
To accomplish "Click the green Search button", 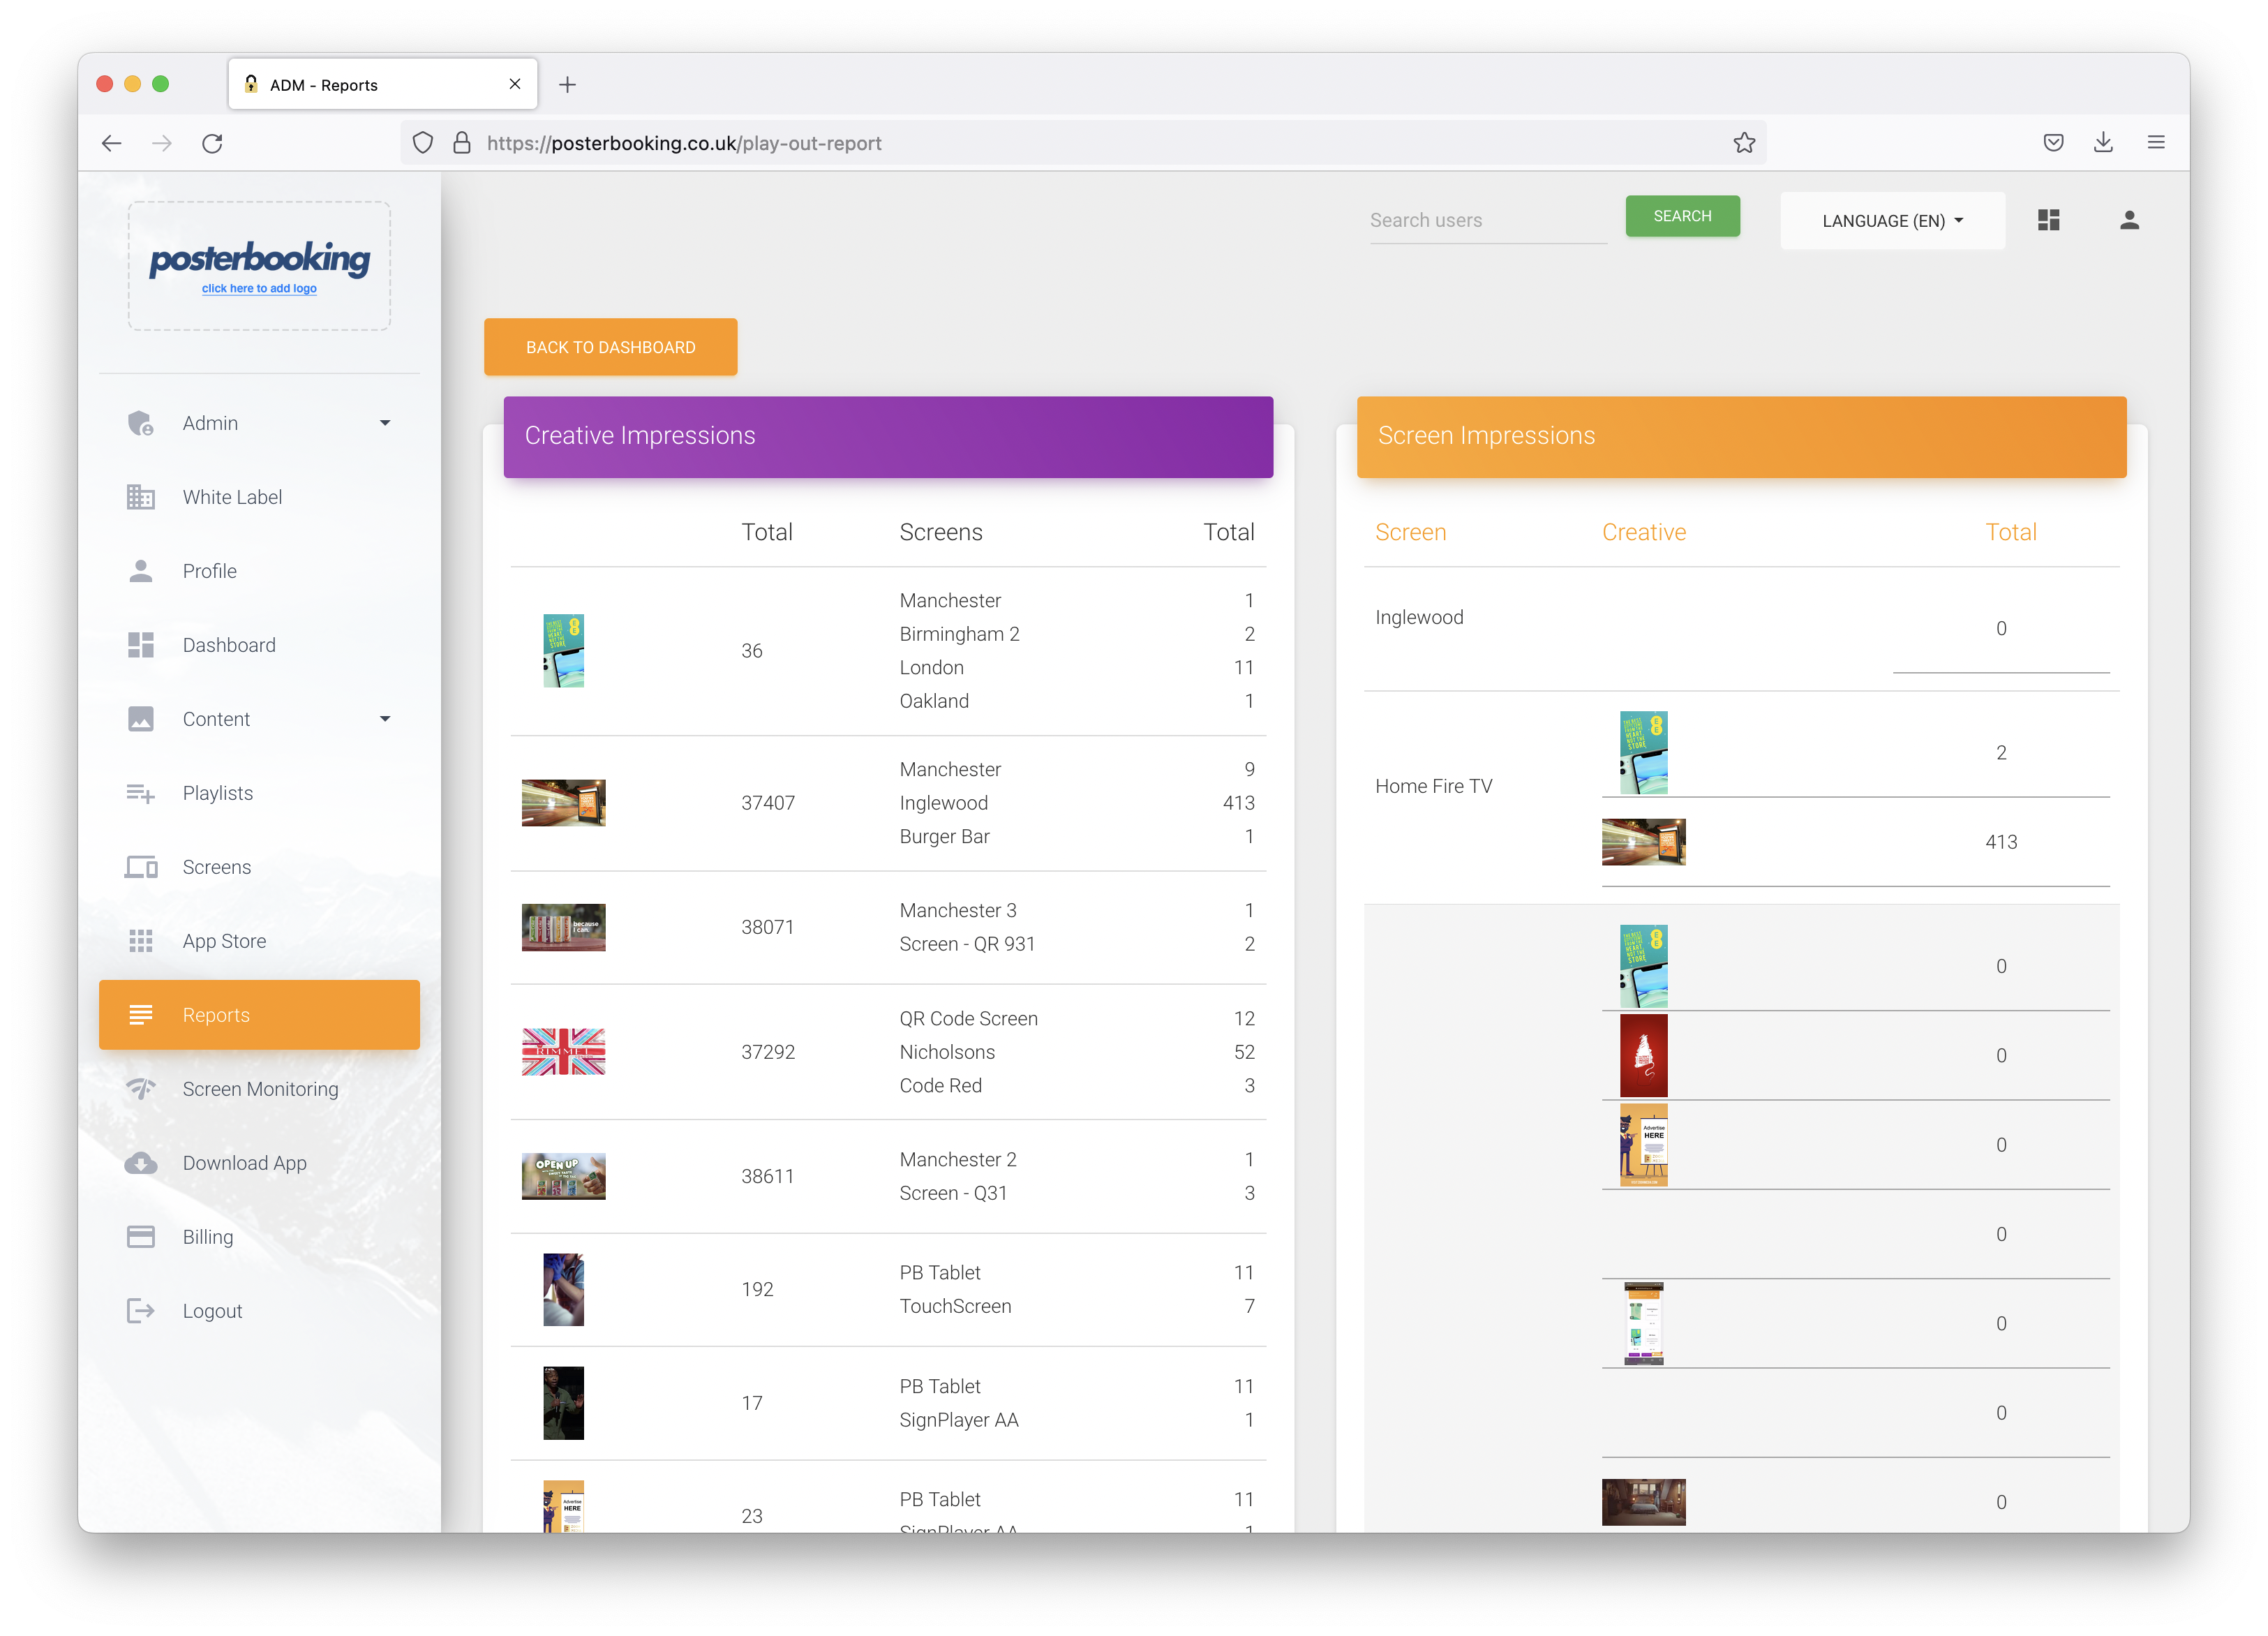I will pyautogui.click(x=1682, y=216).
